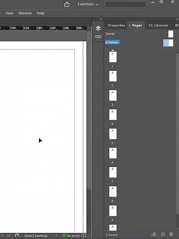Screen dimensions: 179x239
Task: Go to last page arrow in status bar
Action: [x=9, y=235]
